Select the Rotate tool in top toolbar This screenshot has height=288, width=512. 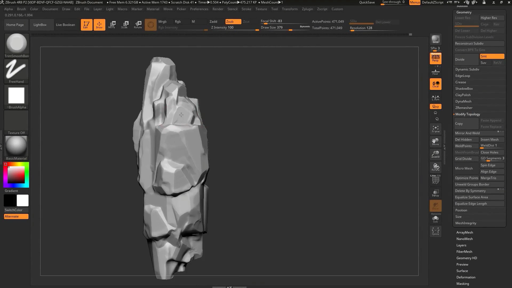point(138,25)
